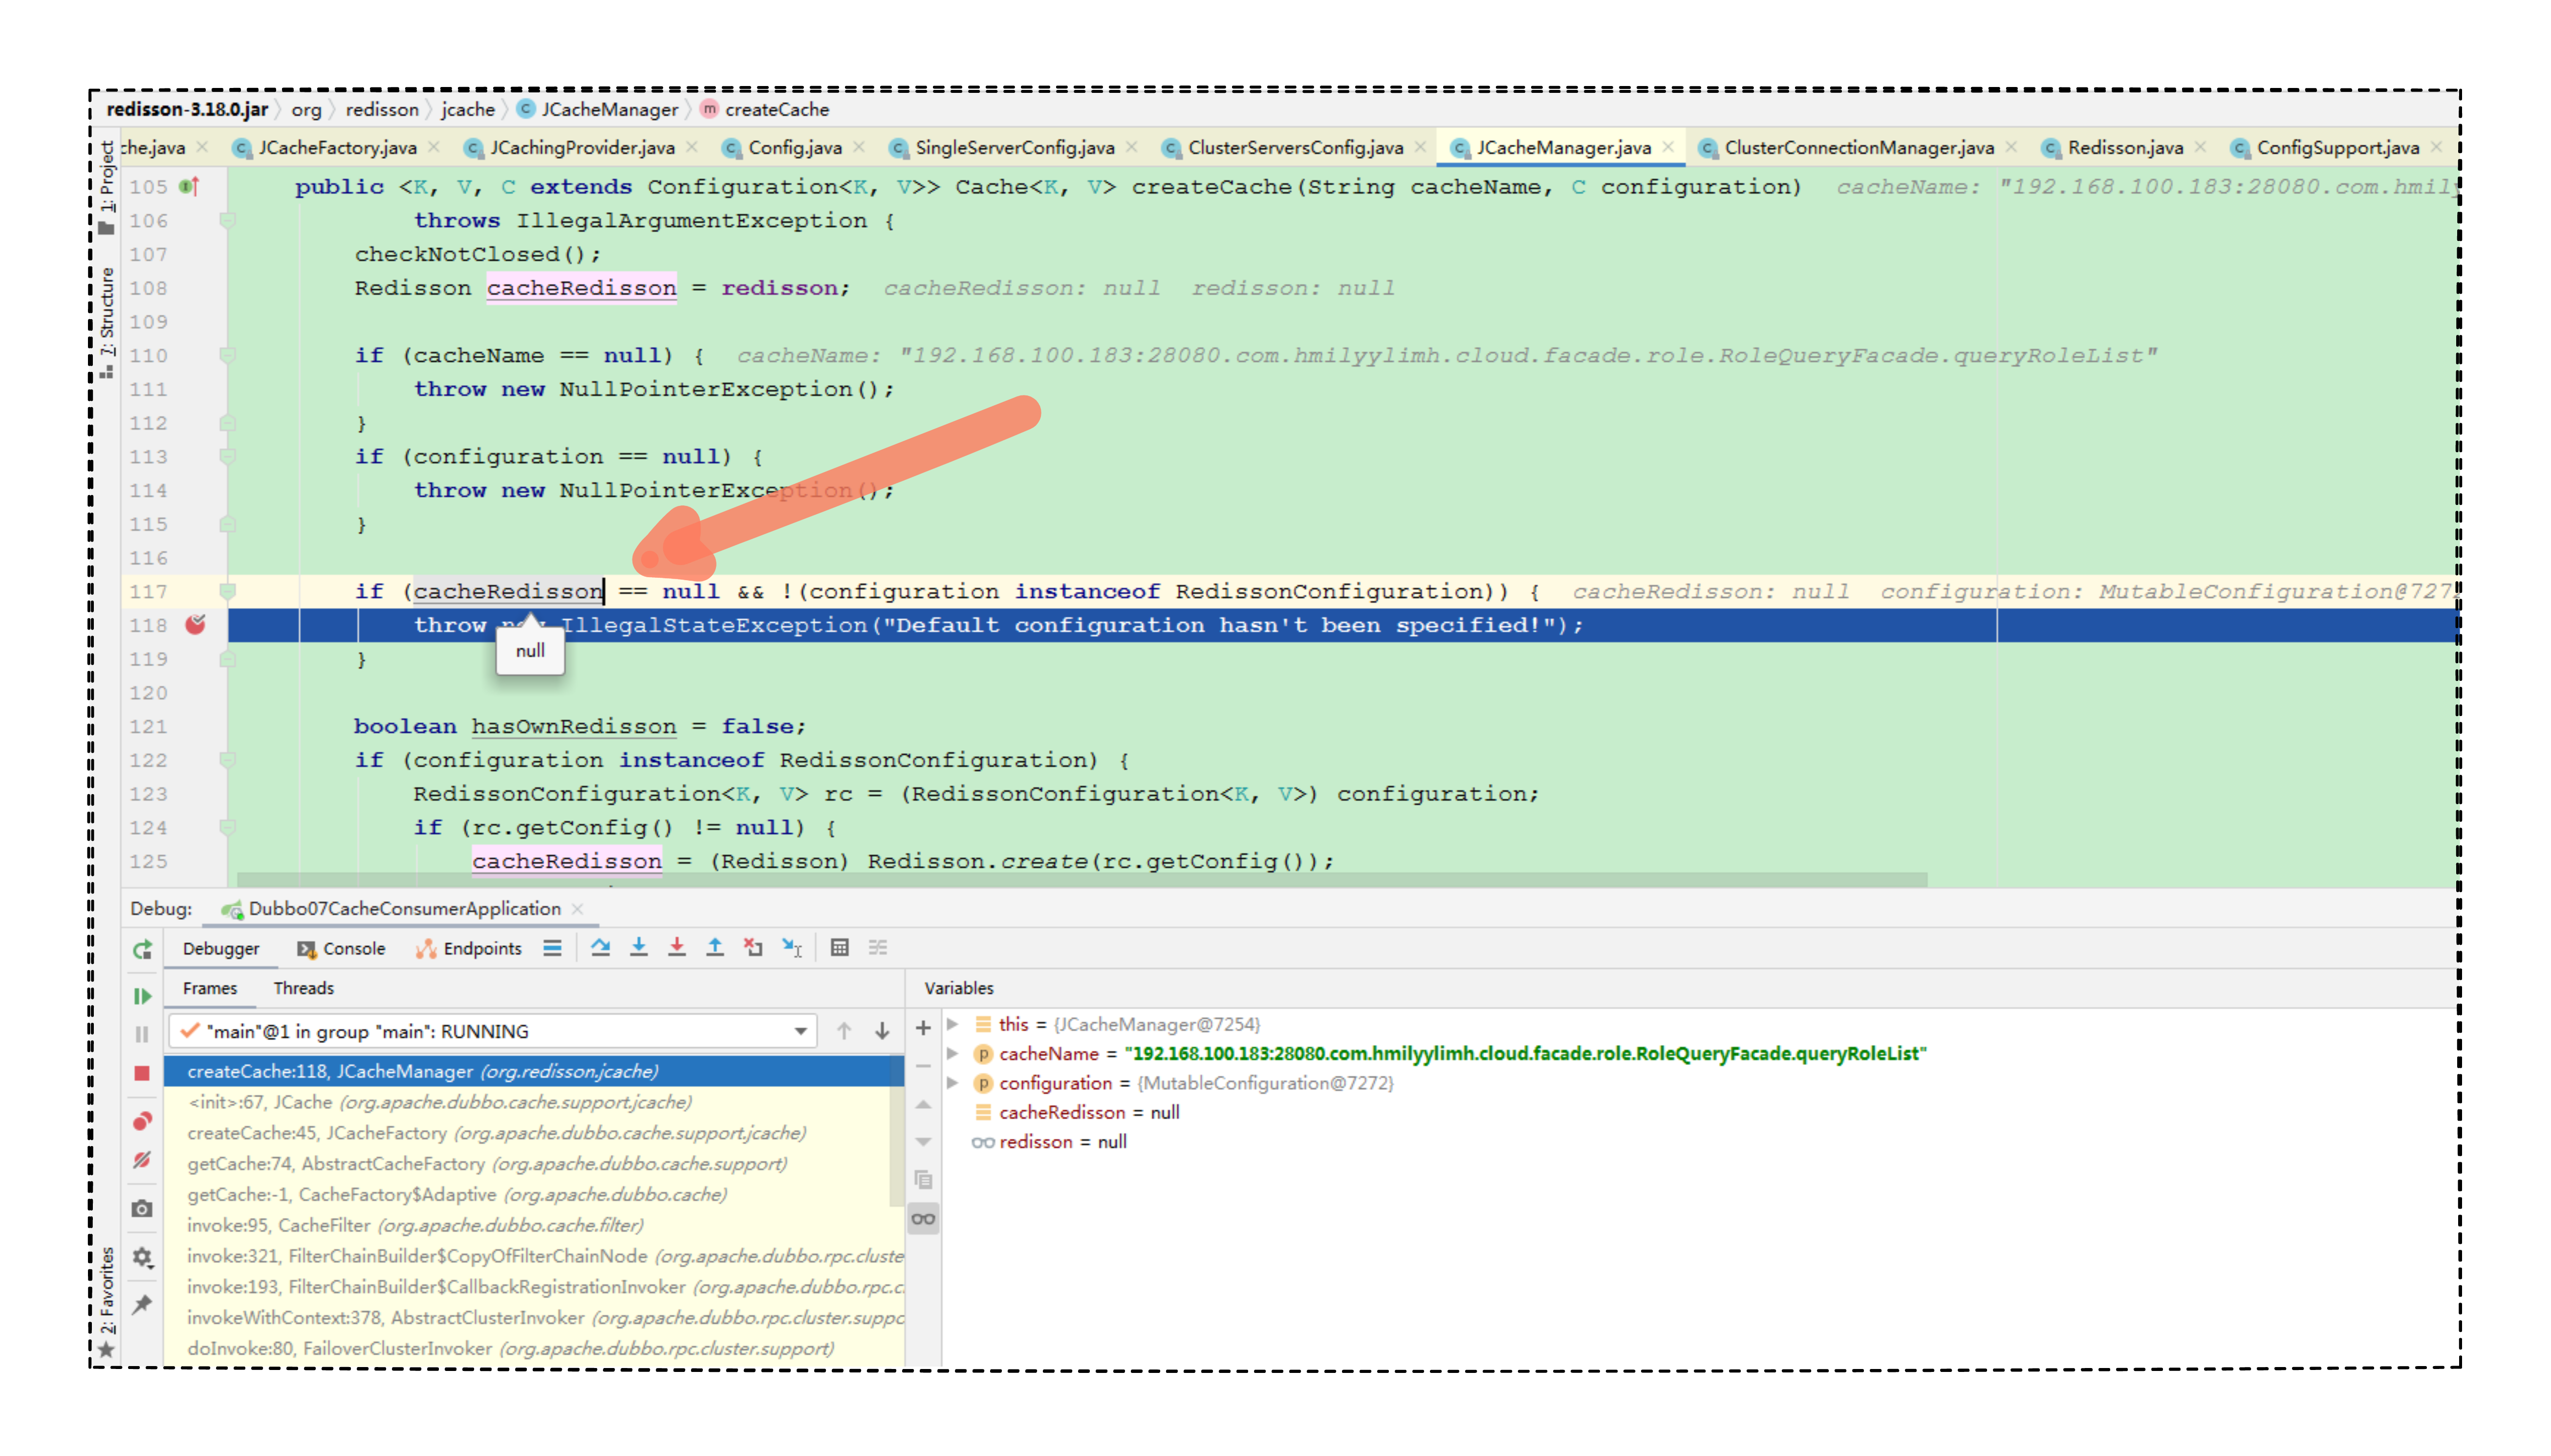Click the Step Into icon
2551x1456 pixels.
coord(639,947)
